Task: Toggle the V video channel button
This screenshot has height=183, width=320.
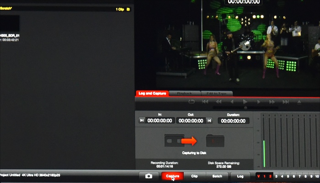Action: tap(258, 176)
